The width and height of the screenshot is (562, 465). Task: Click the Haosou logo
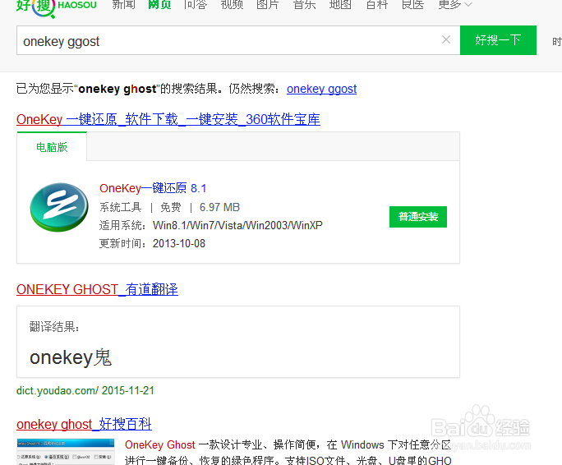pyautogui.click(x=56, y=7)
